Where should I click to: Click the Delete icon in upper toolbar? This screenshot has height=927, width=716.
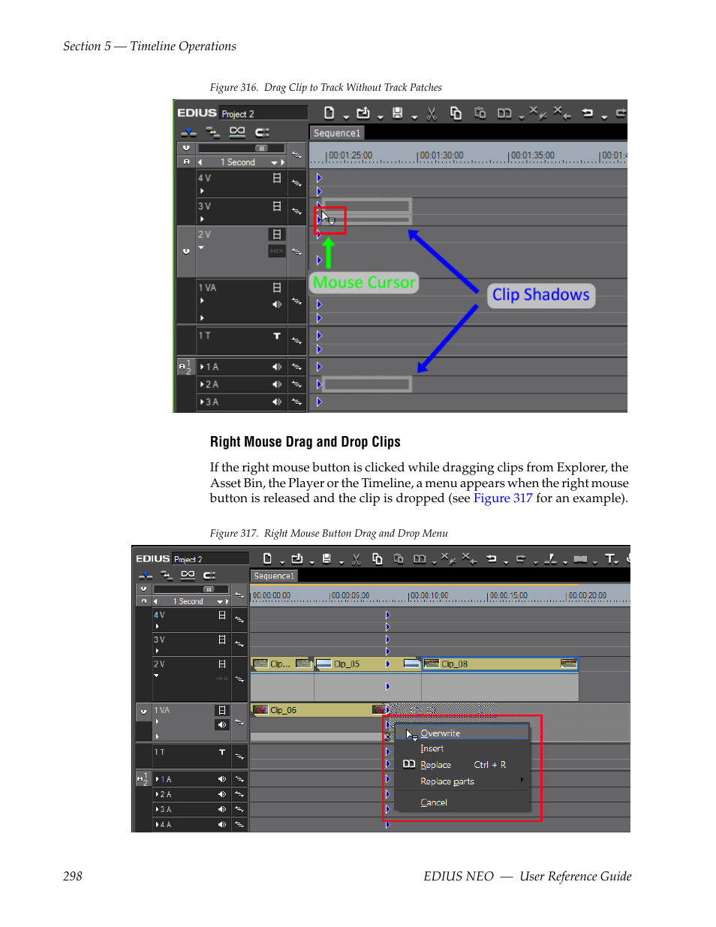537,112
